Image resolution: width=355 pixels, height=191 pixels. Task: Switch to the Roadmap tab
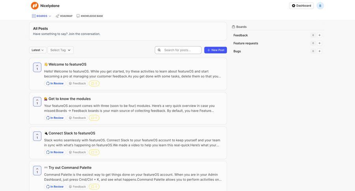coord(64,16)
